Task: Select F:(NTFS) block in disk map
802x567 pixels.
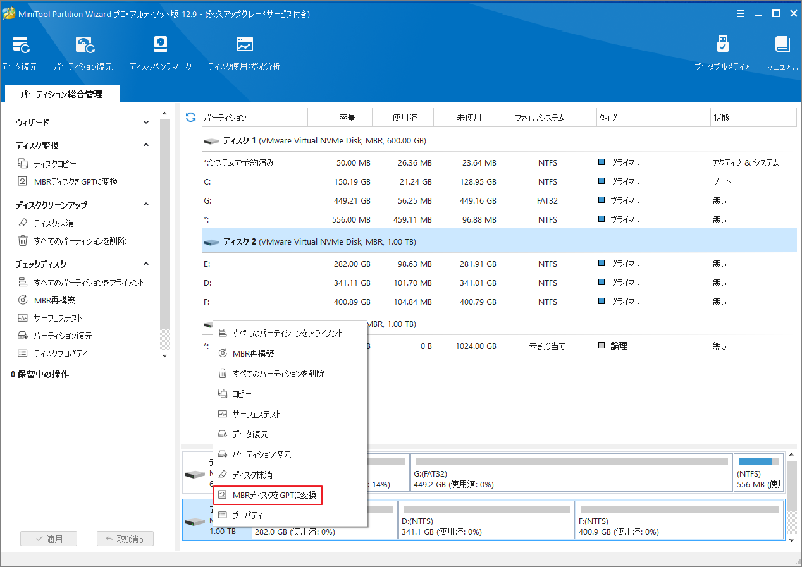Action: (679, 520)
